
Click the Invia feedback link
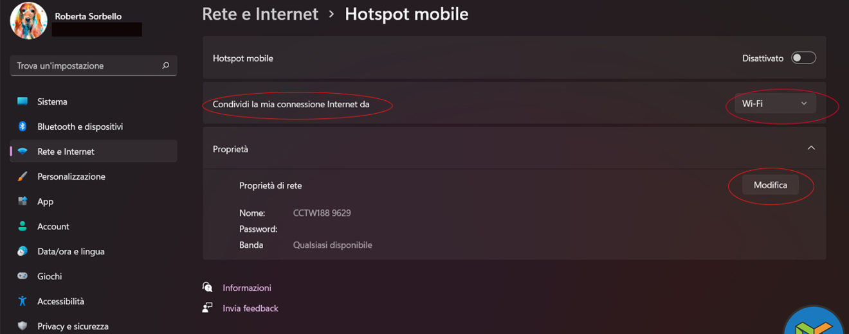[250, 308]
